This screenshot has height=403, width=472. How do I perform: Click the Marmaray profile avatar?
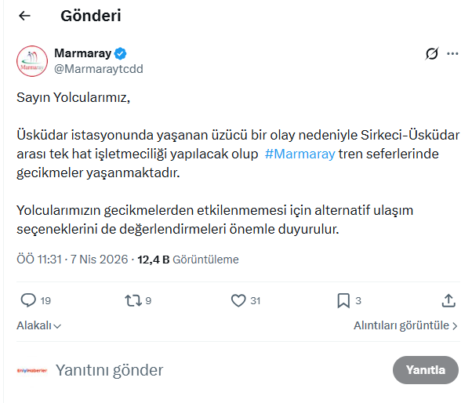31,61
